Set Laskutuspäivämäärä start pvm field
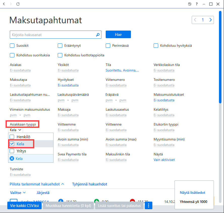This screenshot has height=213, width=224. (61, 100)
